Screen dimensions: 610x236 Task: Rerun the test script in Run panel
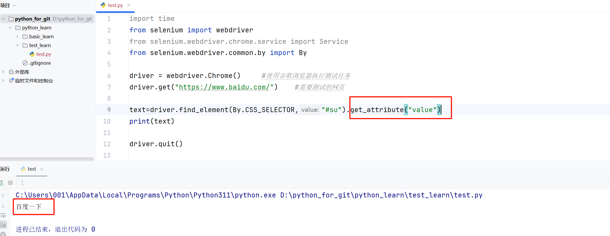[x=1, y=183]
